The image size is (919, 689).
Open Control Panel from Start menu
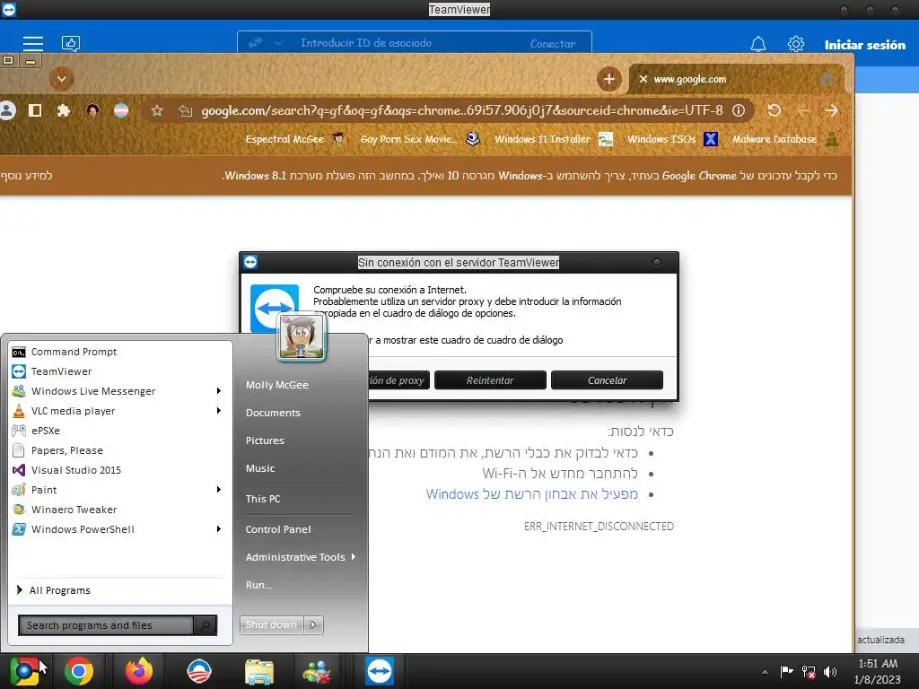click(278, 529)
